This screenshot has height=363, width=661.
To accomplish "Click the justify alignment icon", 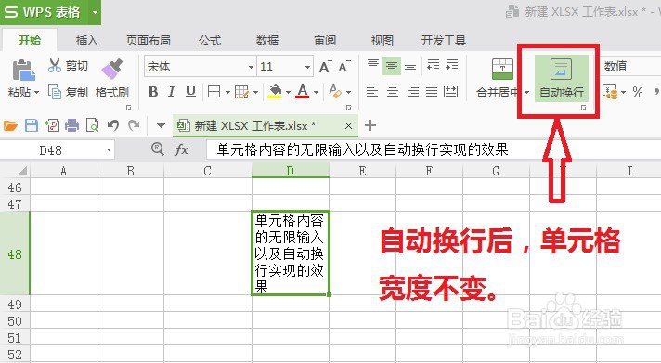I will pyautogui.click(x=432, y=92).
